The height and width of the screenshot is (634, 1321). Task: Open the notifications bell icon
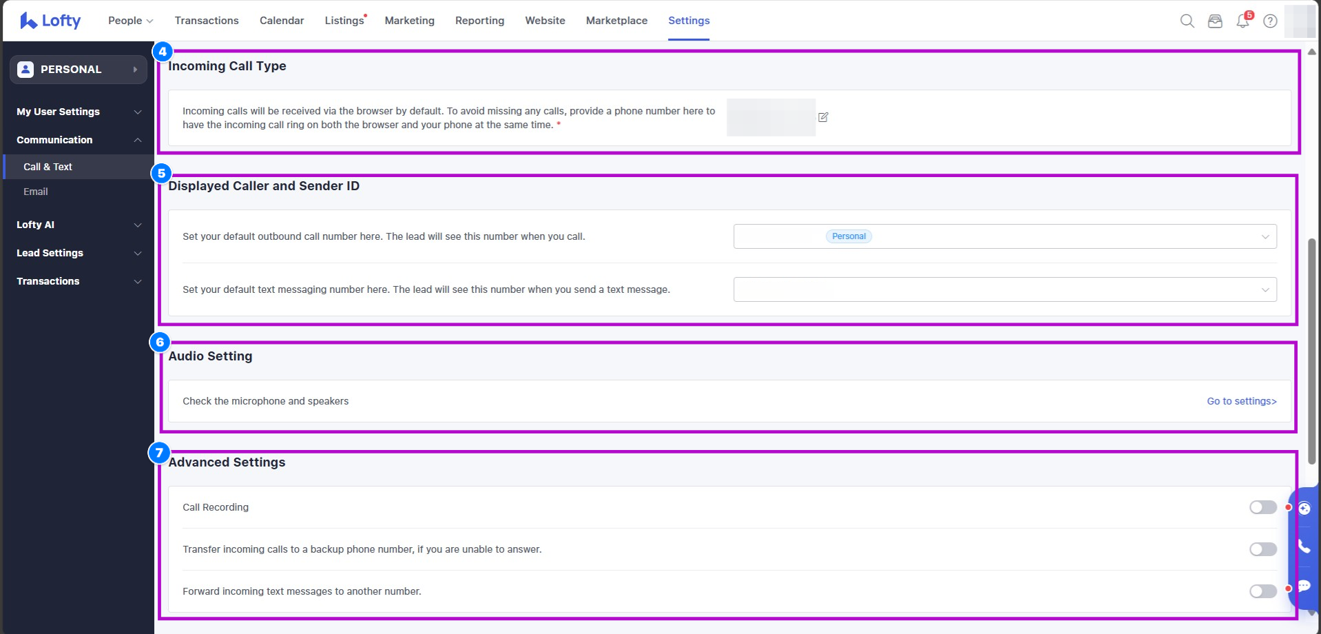pyautogui.click(x=1242, y=21)
